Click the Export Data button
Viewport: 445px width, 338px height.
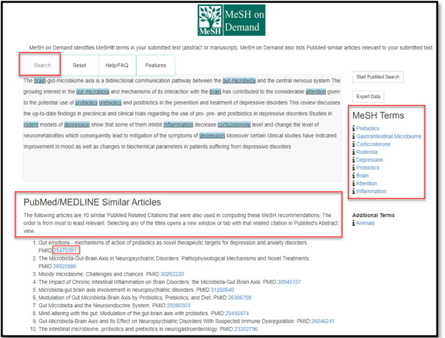point(368,96)
